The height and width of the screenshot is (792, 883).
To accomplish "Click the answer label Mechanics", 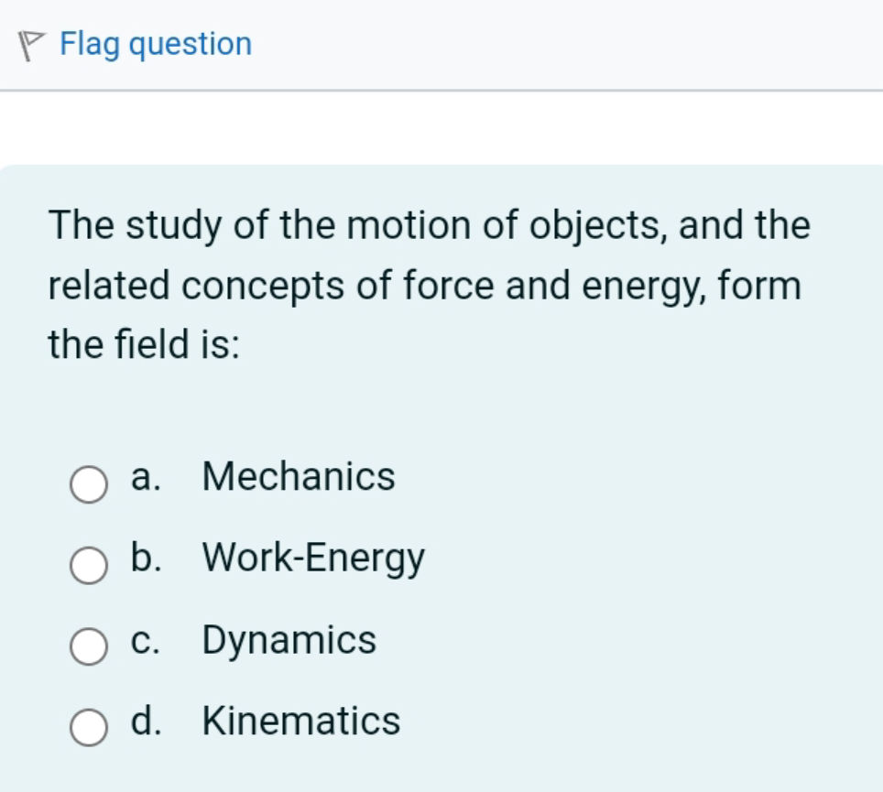I will point(298,477).
